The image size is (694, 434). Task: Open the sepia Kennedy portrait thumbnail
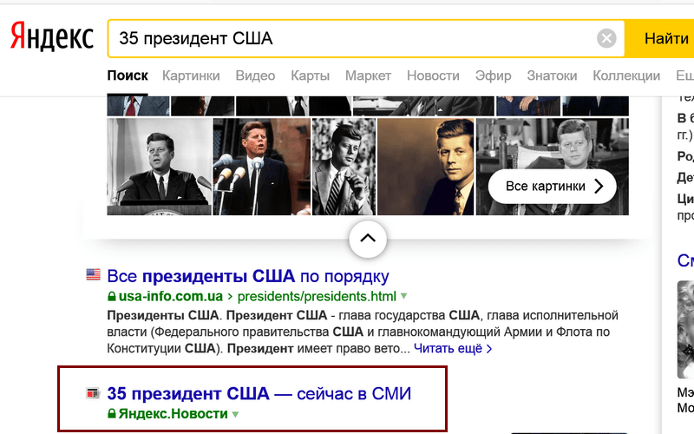coord(426,167)
